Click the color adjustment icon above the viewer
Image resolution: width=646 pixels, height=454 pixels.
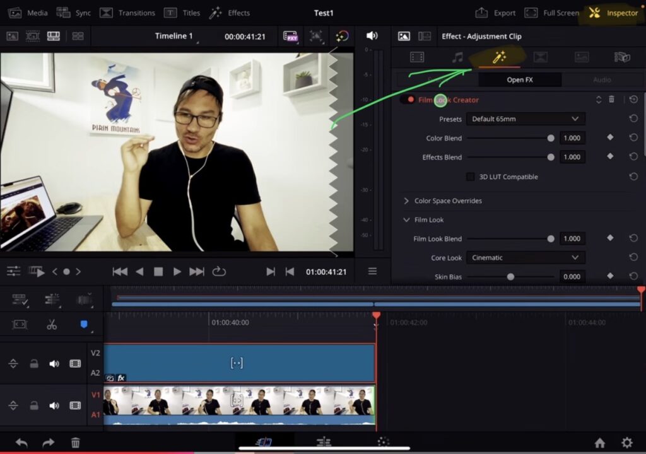coord(343,36)
